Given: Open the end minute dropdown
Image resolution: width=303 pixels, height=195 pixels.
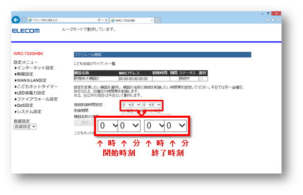Looking at the screenshot, I should point(156,105).
